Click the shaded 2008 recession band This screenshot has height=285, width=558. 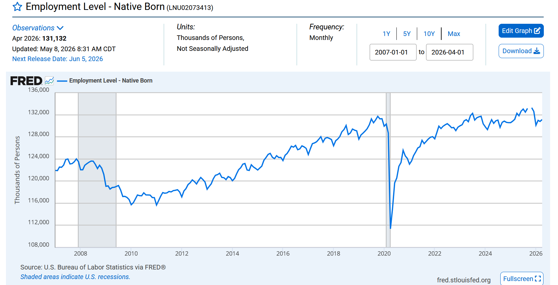97,170
